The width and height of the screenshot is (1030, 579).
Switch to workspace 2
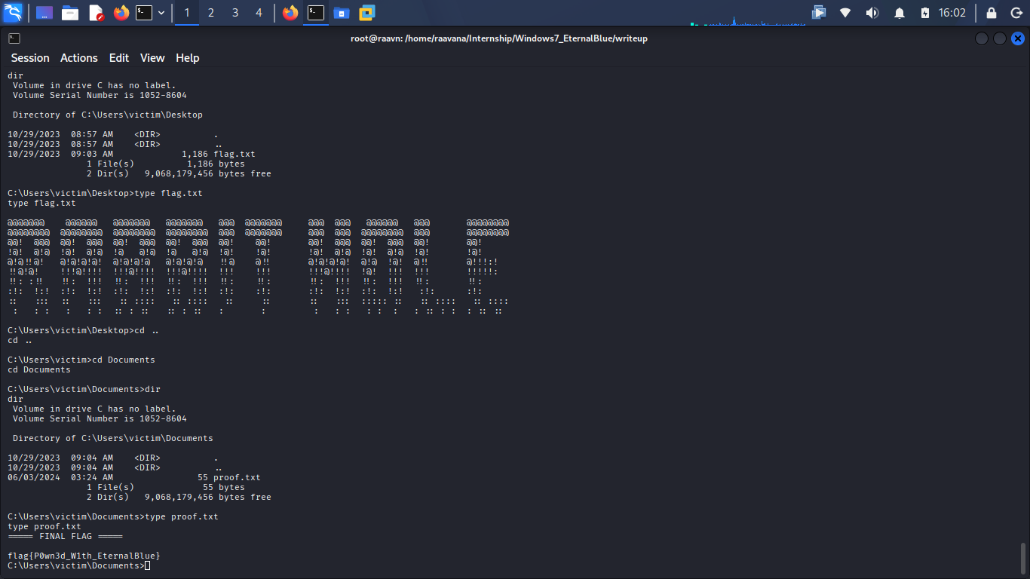[211, 13]
